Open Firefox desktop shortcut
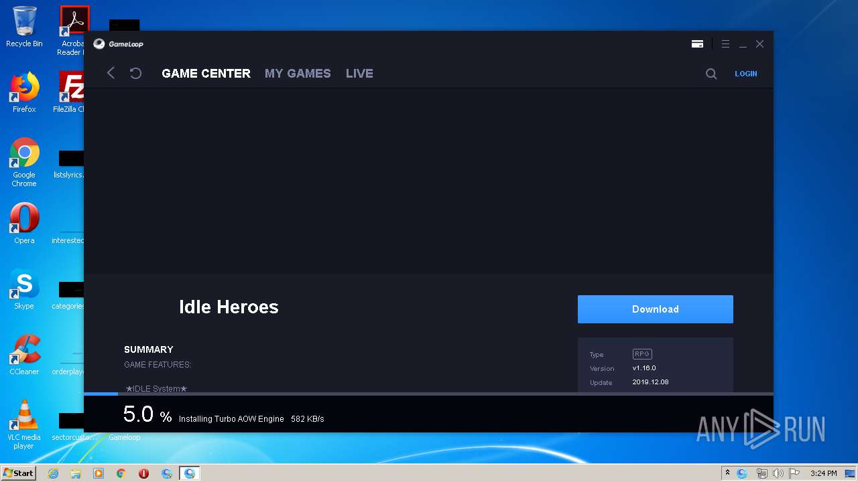 (24, 92)
